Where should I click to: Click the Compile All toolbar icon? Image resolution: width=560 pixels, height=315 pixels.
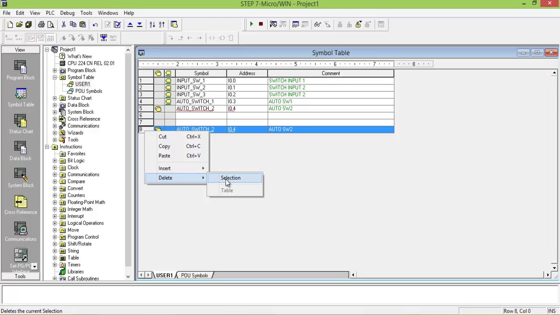(117, 24)
